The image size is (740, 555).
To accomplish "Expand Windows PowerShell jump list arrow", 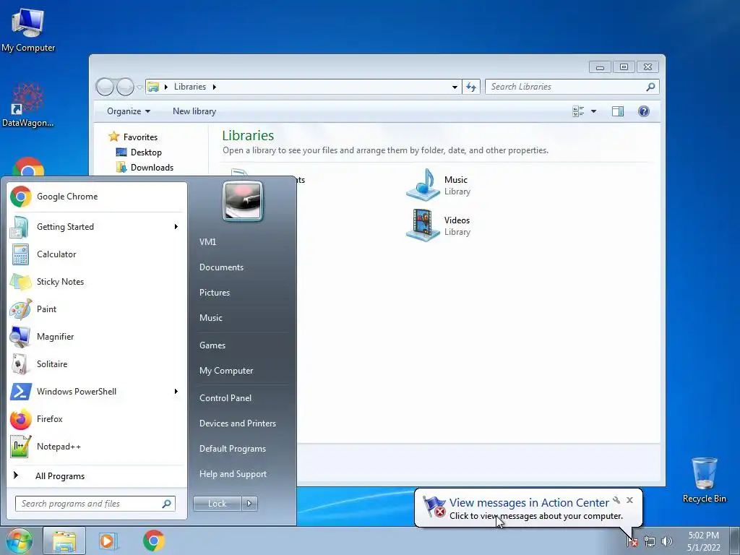I will (x=176, y=392).
